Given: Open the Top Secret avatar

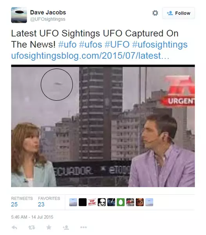Looking at the screenshot, I should pyautogui.click(x=92, y=202).
